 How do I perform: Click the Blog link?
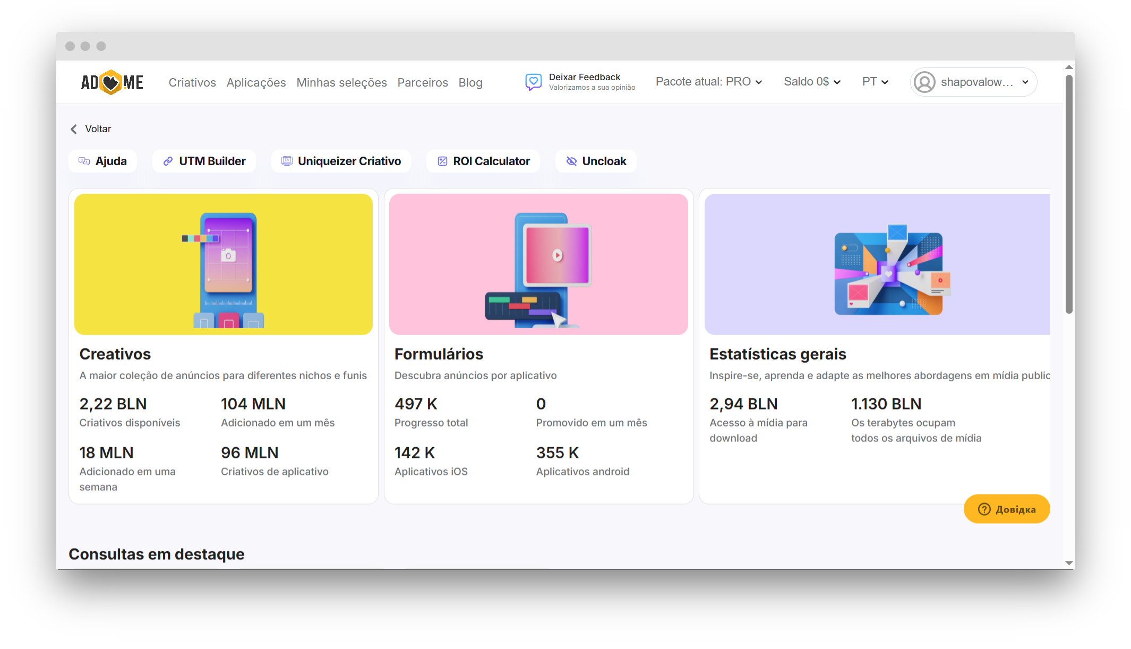coord(470,82)
